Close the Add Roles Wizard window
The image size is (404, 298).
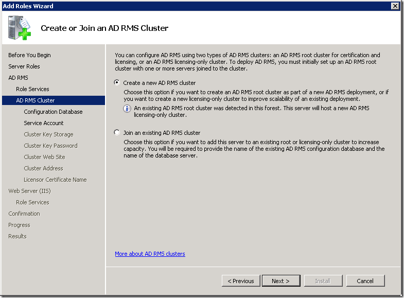coord(395,6)
